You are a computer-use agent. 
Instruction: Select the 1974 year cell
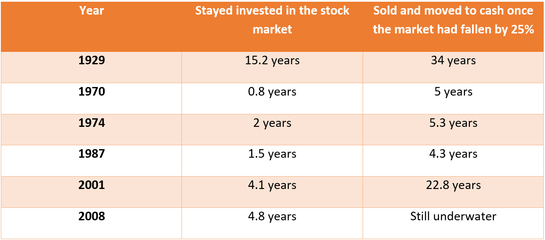[x=91, y=123]
